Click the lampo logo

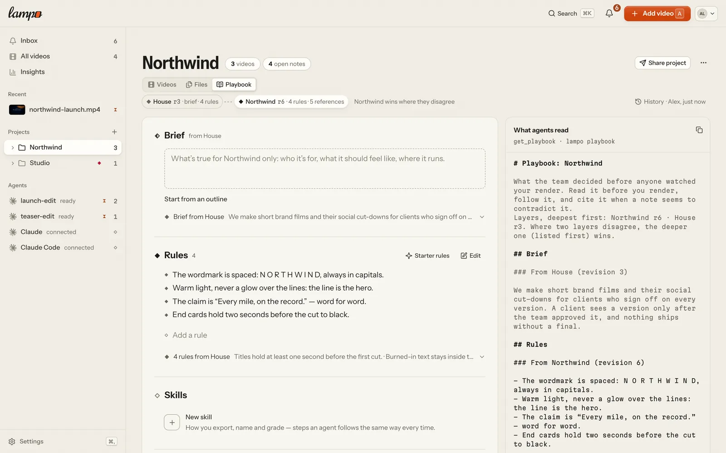[25, 13]
